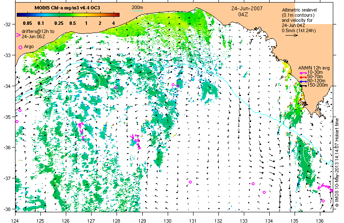344x223 pixels.
Task: Click the 0.5m/s (1kt 24h) caption
Action: tap(299, 30)
